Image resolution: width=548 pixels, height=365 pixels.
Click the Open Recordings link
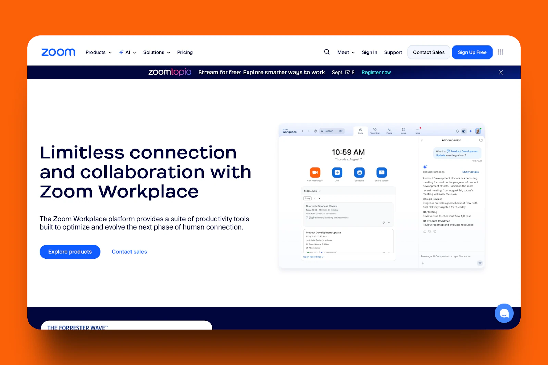[313, 257]
